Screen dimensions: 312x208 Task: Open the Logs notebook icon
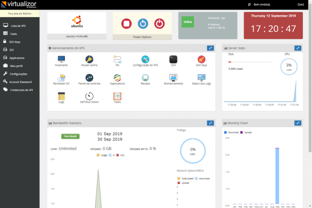pos(61,96)
